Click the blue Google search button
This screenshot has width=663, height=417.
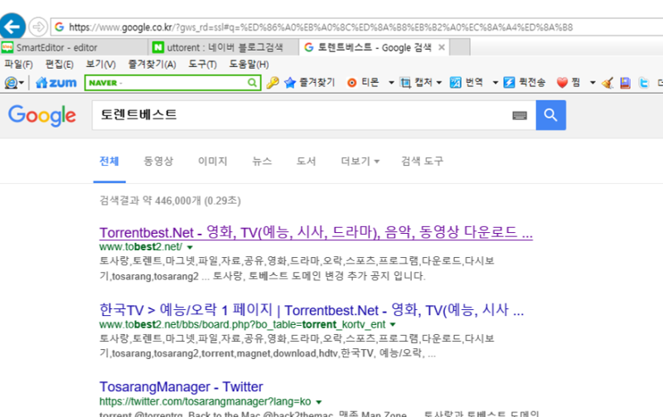point(550,115)
